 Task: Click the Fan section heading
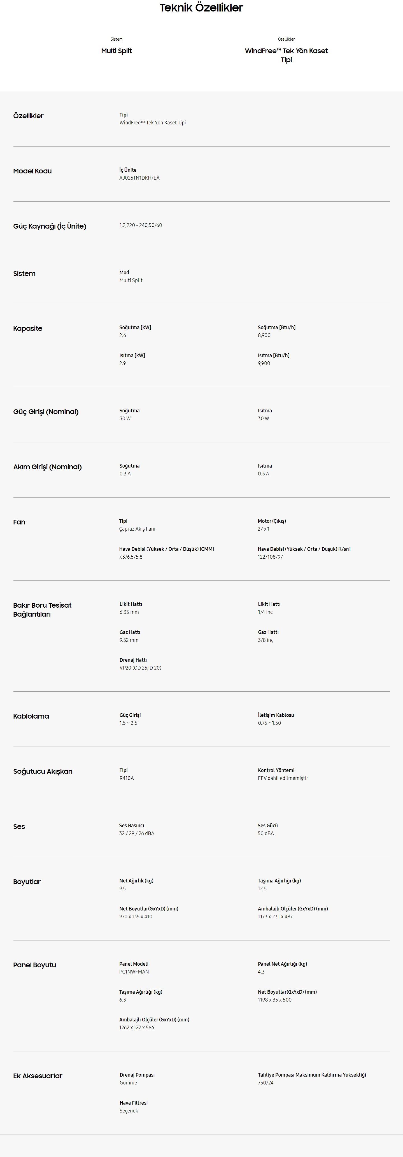click(x=19, y=522)
